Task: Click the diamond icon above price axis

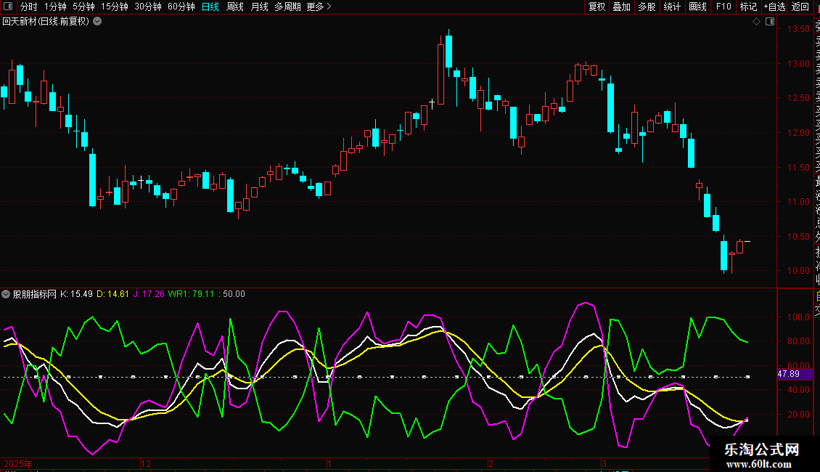Action: 756,22
